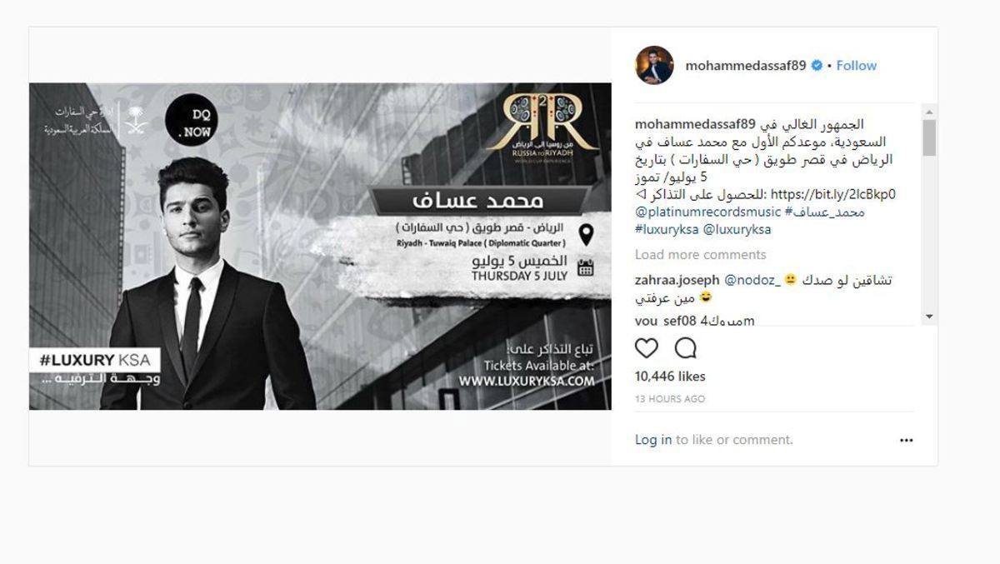Viewport: 1000px width, 564px height.
Task: Click the comments scrollbar down arrow
Action: coord(929,317)
